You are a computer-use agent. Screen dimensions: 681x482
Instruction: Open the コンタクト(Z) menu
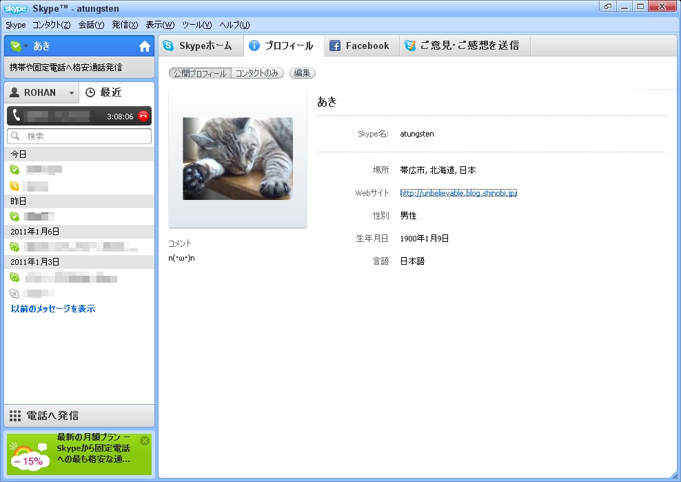[x=51, y=26]
